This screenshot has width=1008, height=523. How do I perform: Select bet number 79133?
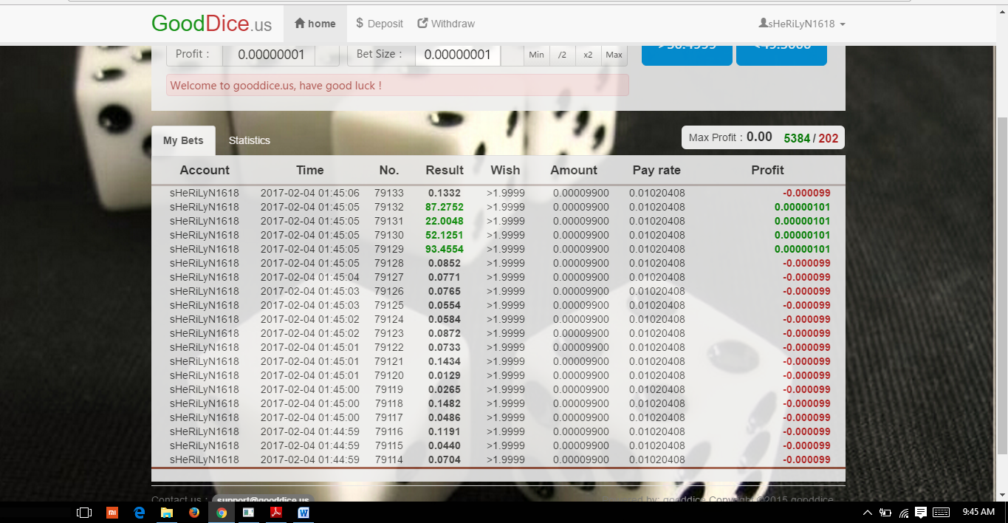click(389, 193)
